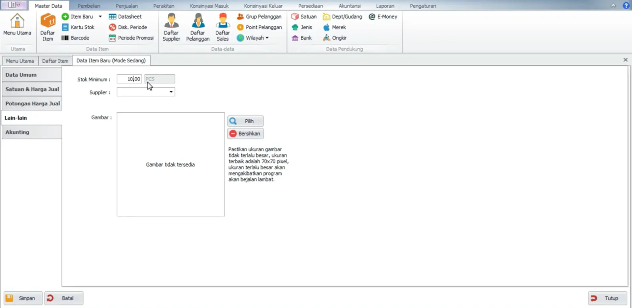Select the Satuan & Harga Jual section
The height and width of the screenshot is (308, 632).
tap(32, 89)
